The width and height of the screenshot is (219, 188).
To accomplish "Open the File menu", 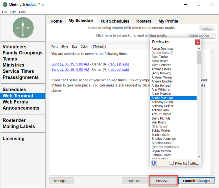I will click(4, 12).
